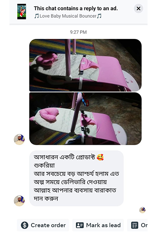Click the dollar sign Create order icon
Image resolution: width=157 pixels, height=236 pixels.
tap(24, 225)
